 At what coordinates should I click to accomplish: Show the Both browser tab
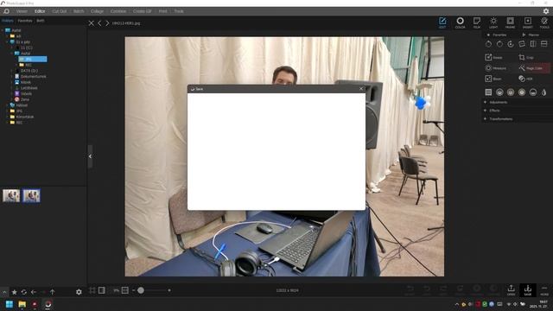41,21
